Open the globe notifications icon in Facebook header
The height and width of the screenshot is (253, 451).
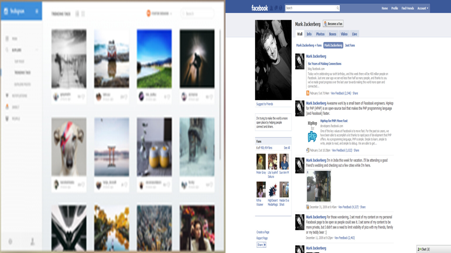tap(281, 8)
